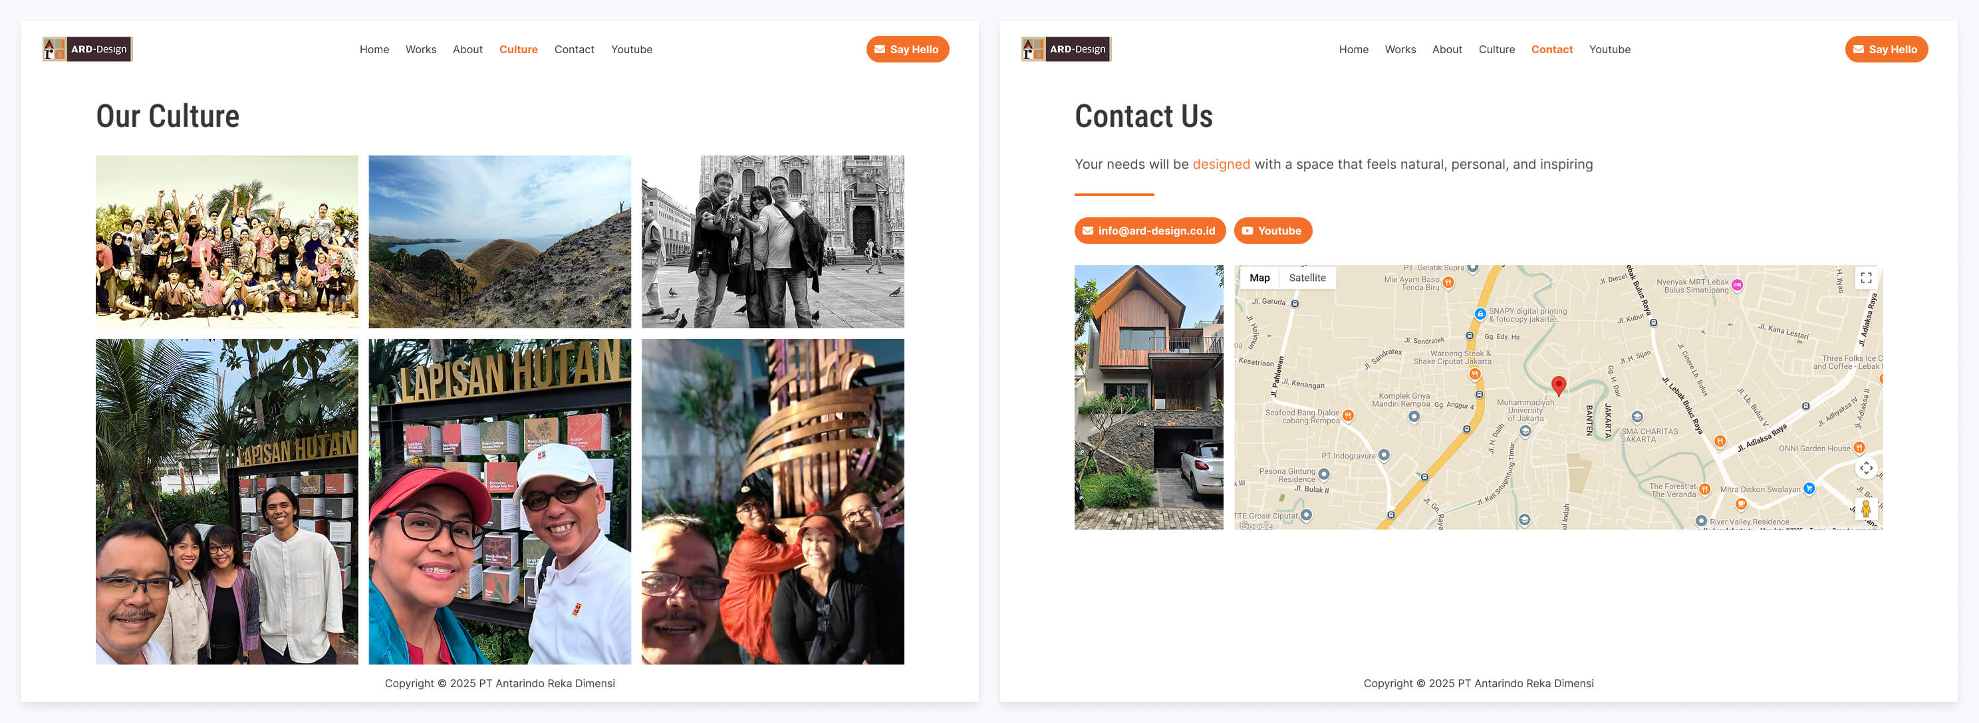
Task: Click the ARD-Design logo on Contact page
Action: coord(1065,49)
